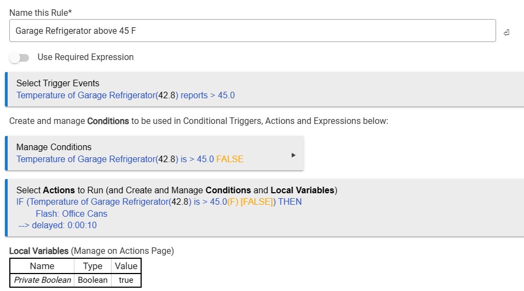The image size is (524, 291).
Task: Toggle the Use Required Expression switch
Action: pos(19,57)
